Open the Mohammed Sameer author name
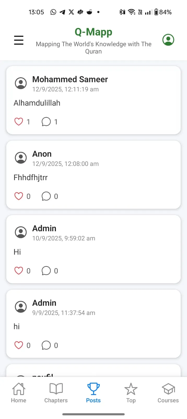The width and height of the screenshot is (187, 419). coord(70,79)
